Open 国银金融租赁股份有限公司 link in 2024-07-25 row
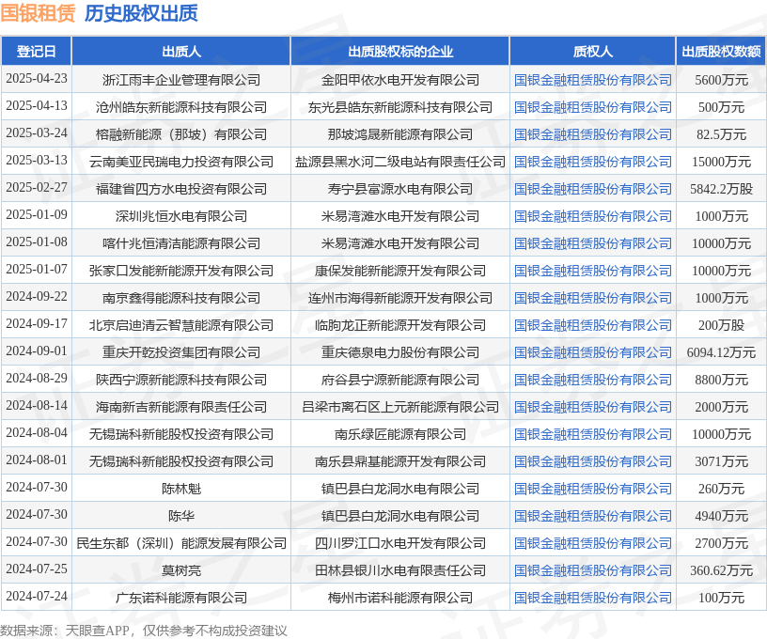This screenshot has width=767, height=639. coord(593,570)
